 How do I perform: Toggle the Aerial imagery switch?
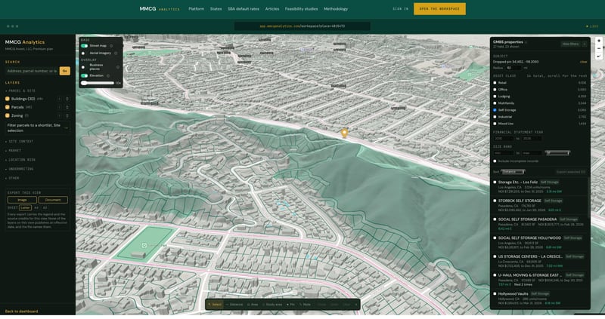[84, 53]
